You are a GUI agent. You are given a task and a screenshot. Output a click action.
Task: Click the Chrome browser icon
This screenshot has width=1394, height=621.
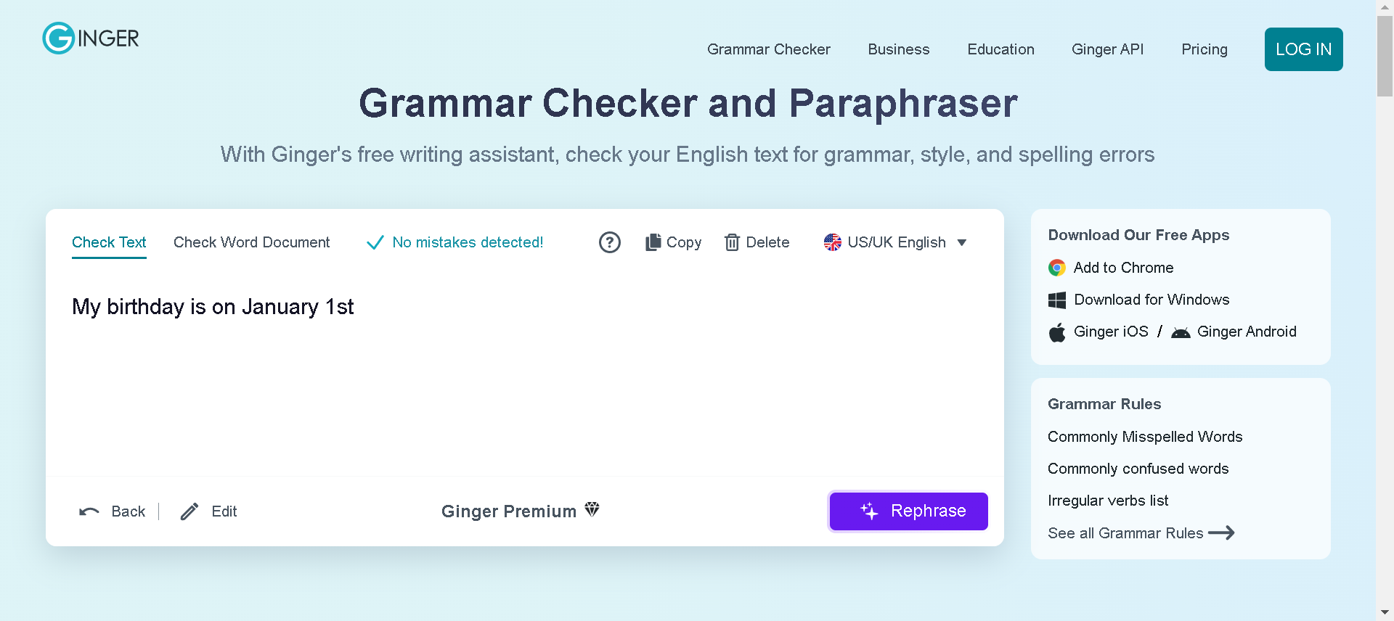(x=1057, y=268)
